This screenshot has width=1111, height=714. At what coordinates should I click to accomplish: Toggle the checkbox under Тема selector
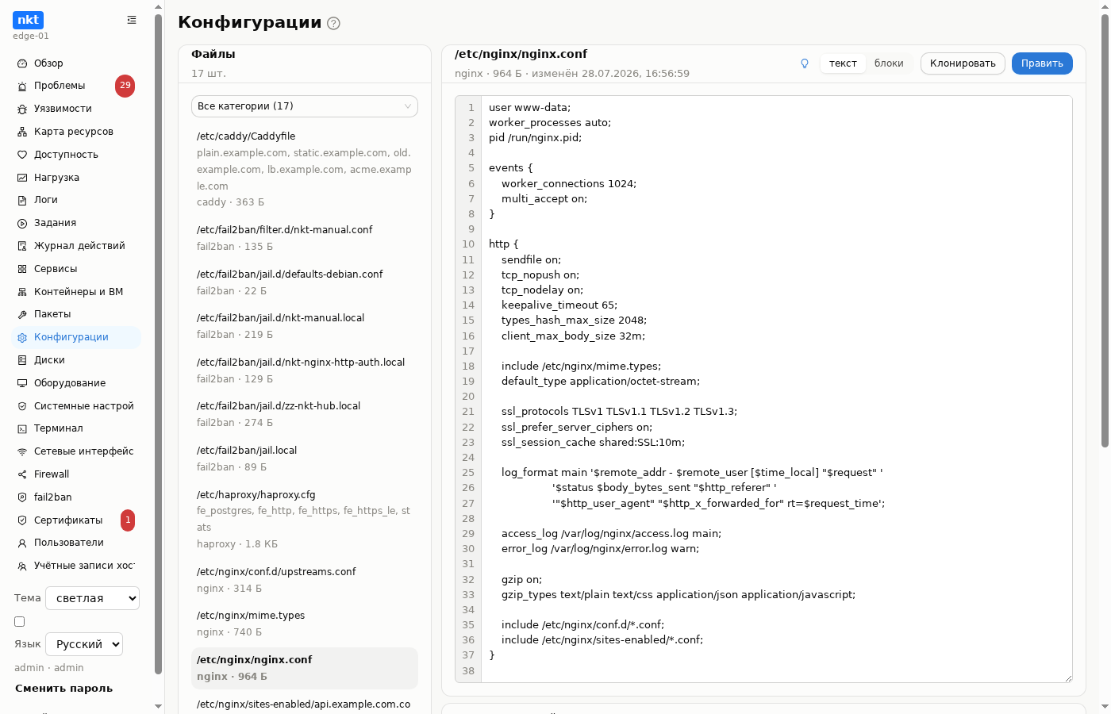point(20,622)
